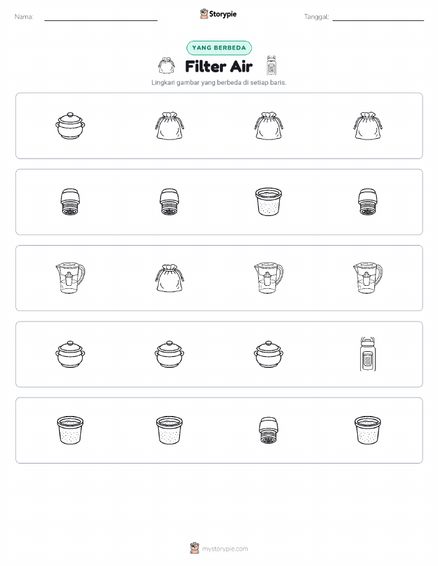Open the mystorypie.com link in the footer

point(225,549)
